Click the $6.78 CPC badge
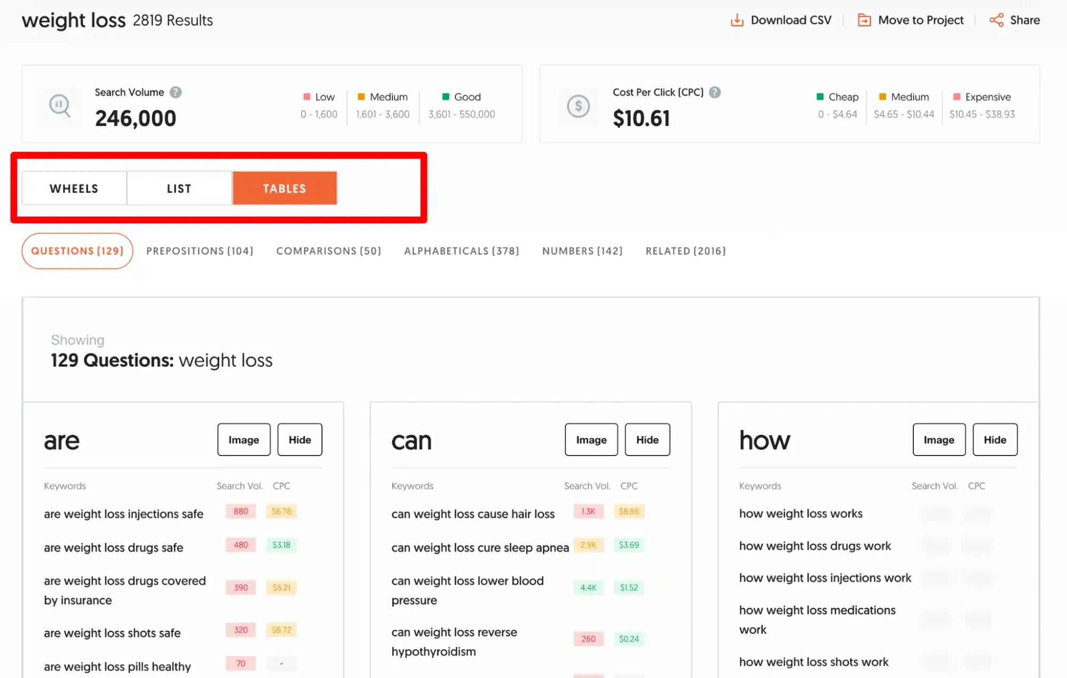The width and height of the screenshot is (1067, 678). [281, 511]
